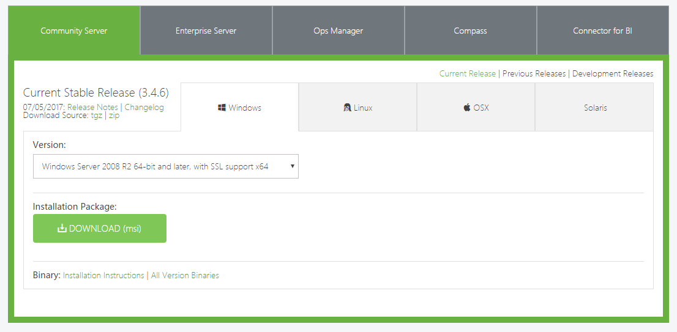677x332 pixels.
Task: Click the Apple logo OSX icon
Action: pos(467,108)
